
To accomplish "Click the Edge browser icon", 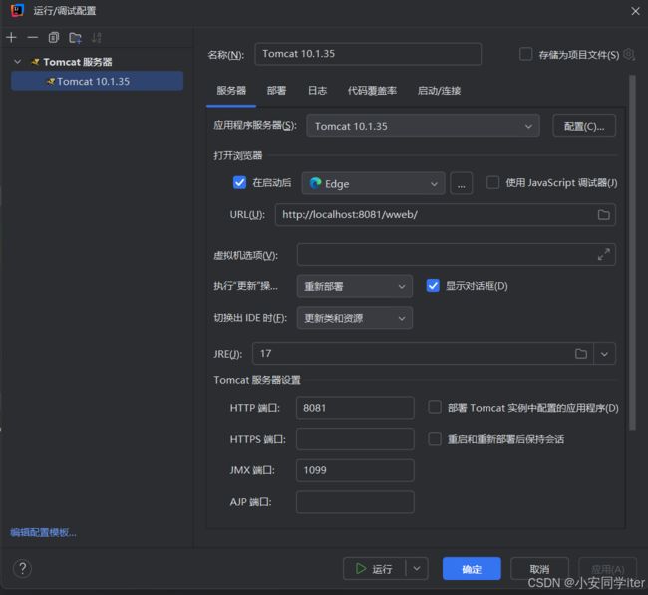I will click(315, 183).
